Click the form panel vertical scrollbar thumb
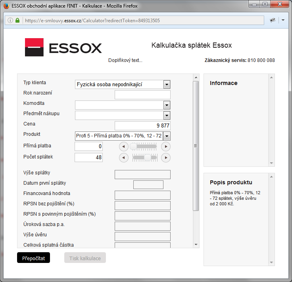Image resolution: width=292 pixels, height=282 pixels. (x=196, y=146)
